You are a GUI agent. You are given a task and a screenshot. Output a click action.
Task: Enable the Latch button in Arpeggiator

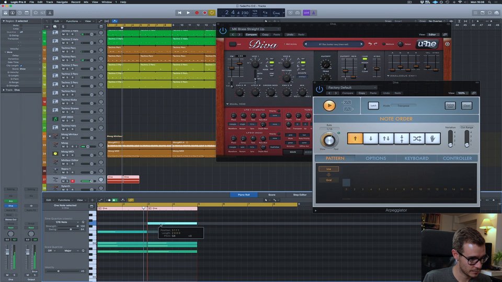click(x=373, y=105)
